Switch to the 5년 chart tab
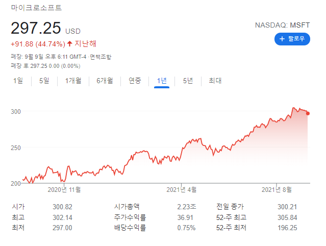The image size is (326, 246). pos(188,81)
